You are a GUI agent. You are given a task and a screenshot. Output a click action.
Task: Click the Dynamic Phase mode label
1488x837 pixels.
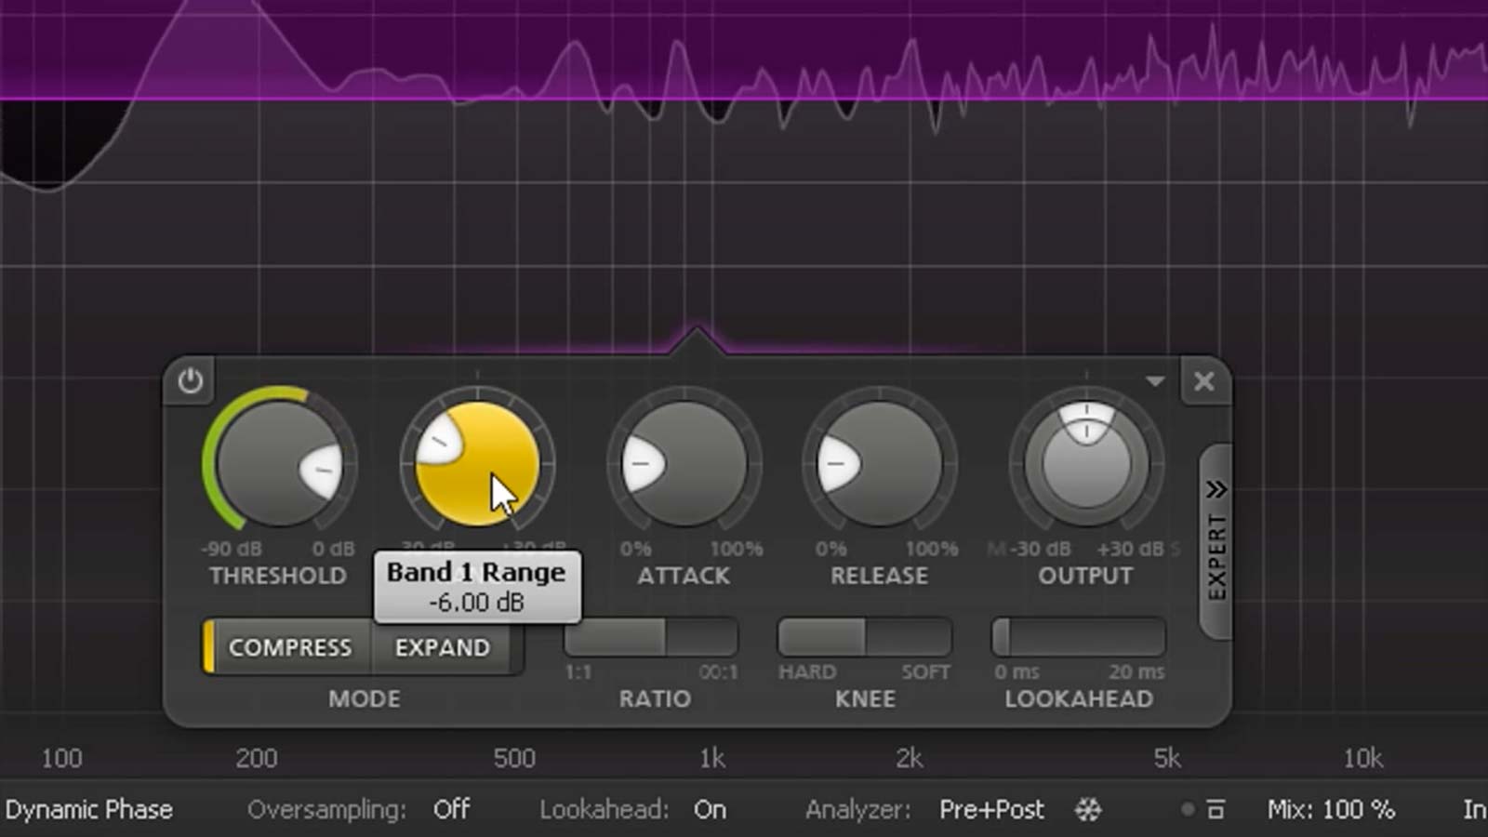coord(90,809)
